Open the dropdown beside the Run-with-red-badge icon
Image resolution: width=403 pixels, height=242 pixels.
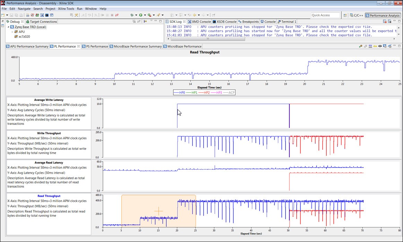point(154,15)
